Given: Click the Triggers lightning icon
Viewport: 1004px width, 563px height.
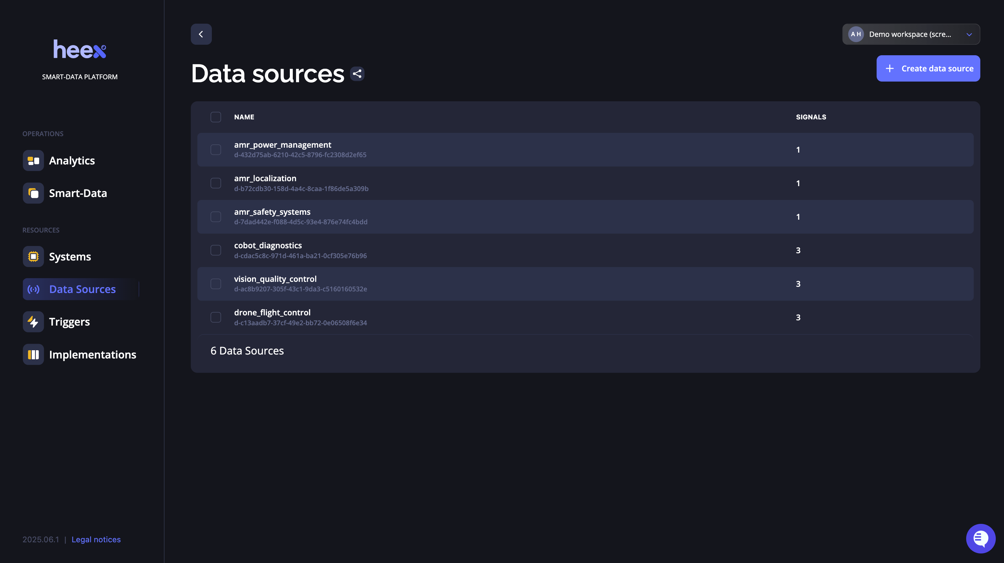Looking at the screenshot, I should tap(33, 322).
